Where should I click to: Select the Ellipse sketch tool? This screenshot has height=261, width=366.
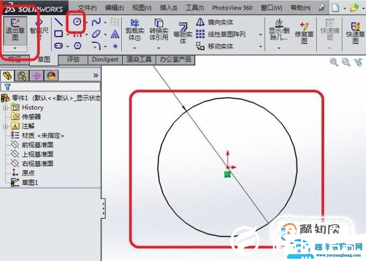96,34
